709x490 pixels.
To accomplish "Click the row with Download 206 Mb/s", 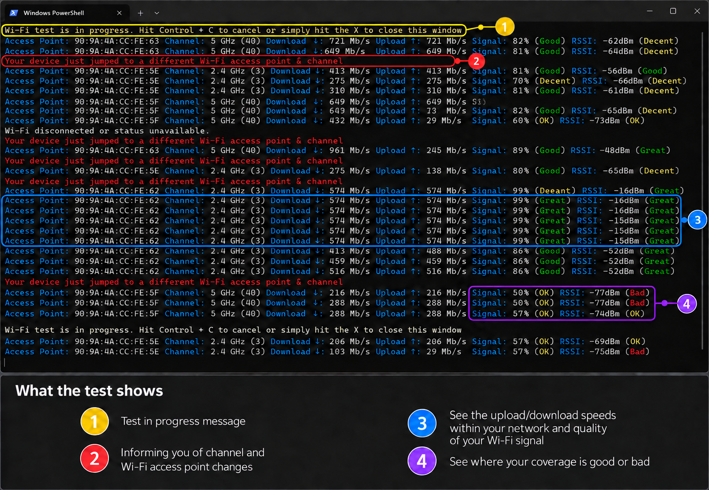I will [x=325, y=341].
